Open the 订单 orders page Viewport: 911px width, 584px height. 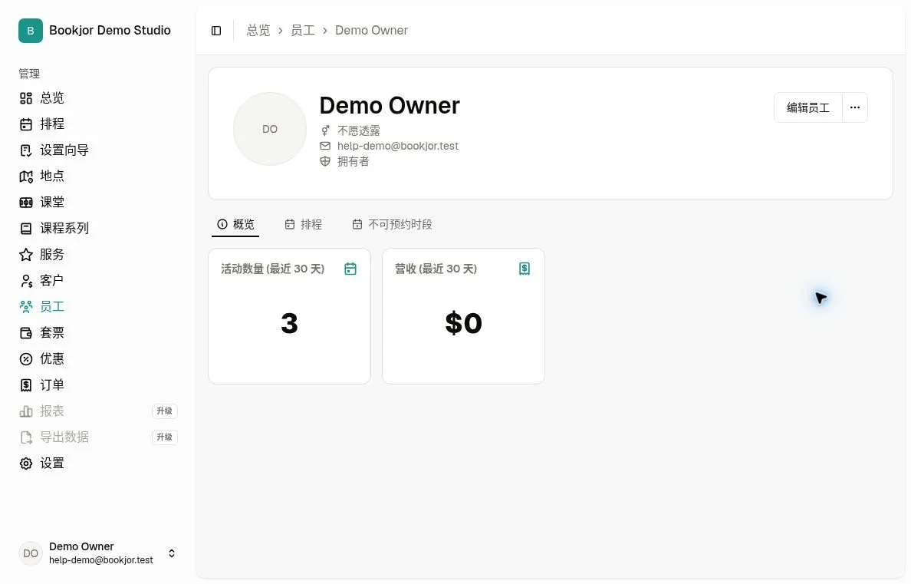point(51,385)
